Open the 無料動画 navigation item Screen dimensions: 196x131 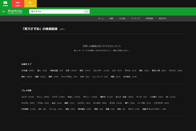(x=149, y=18)
